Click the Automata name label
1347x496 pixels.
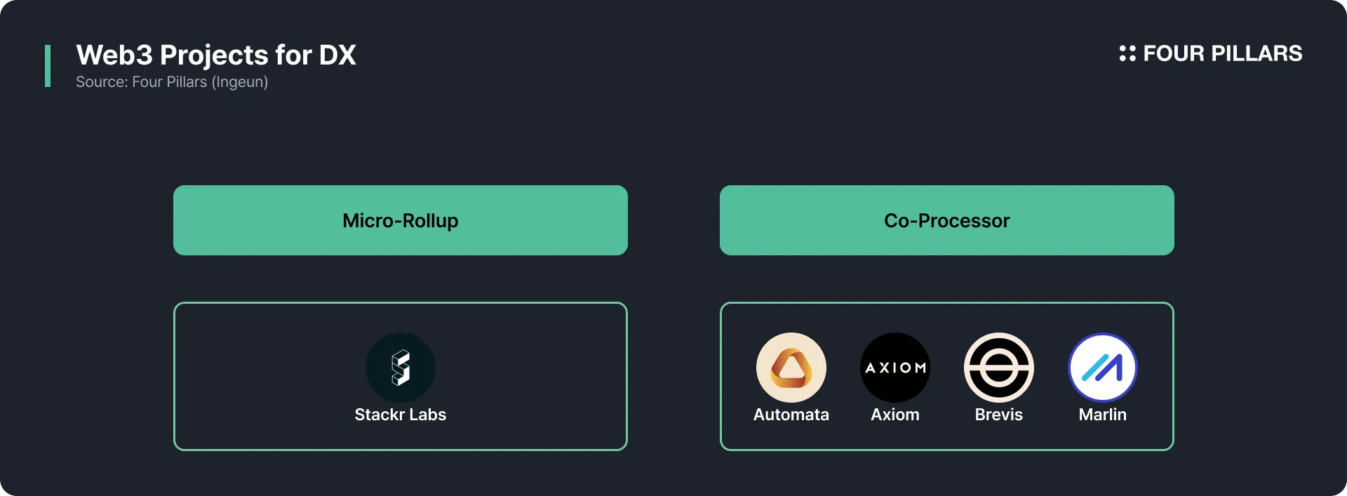click(x=791, y=415)
